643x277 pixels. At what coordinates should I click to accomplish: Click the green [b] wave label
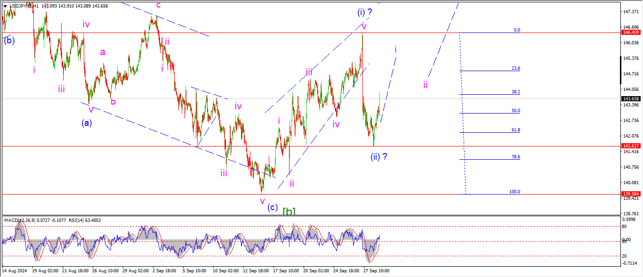click(x=289, y=211)
